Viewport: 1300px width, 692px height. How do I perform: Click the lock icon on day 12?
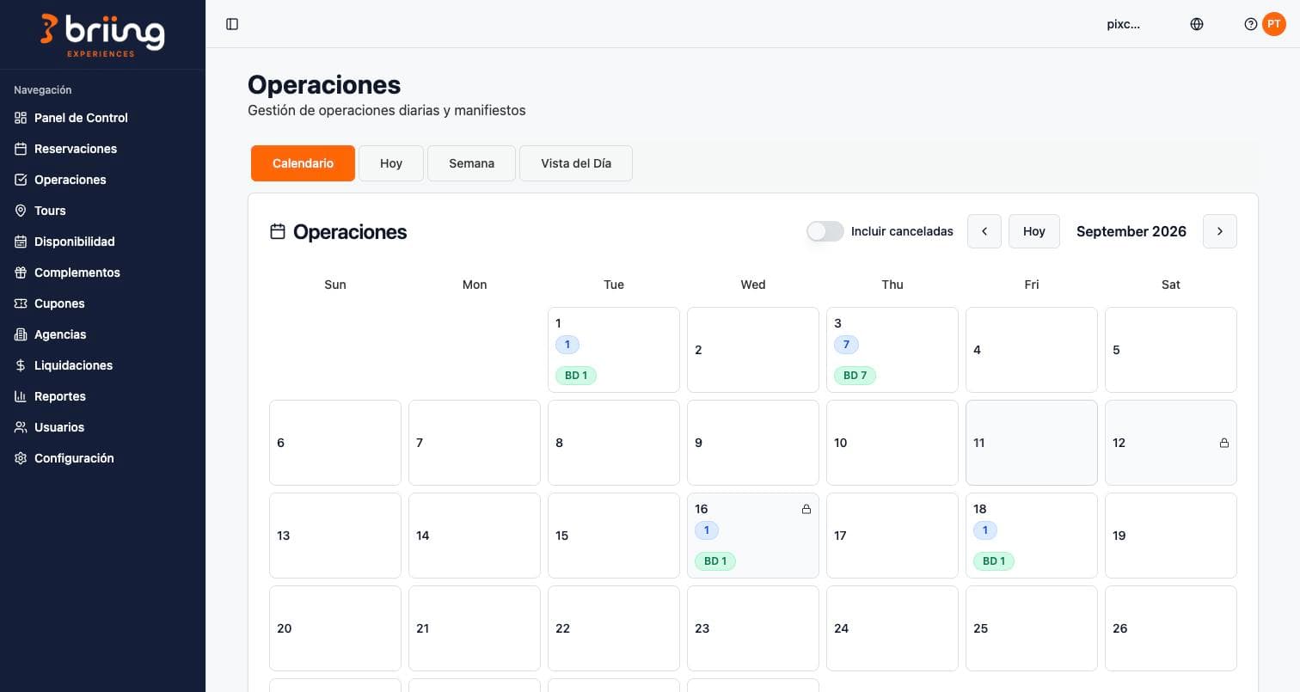click(1223, 443)
